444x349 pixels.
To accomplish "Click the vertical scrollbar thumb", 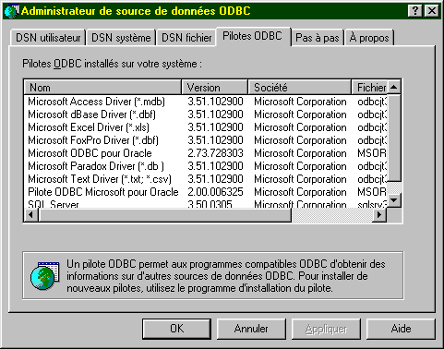I will 393,138.
